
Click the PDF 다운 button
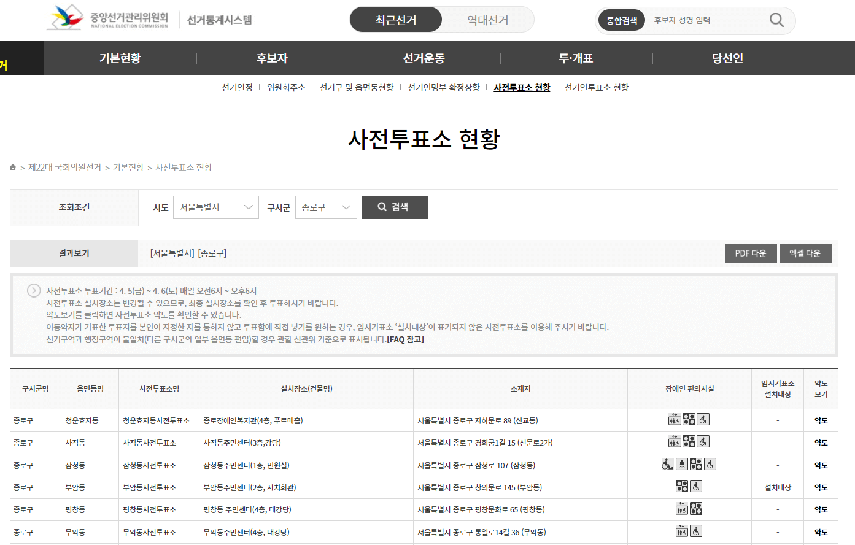[751, 253]
